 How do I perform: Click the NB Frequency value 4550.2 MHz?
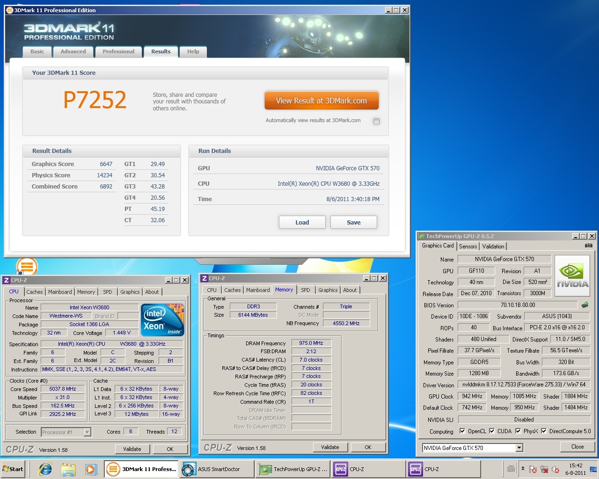pos(346,323)
